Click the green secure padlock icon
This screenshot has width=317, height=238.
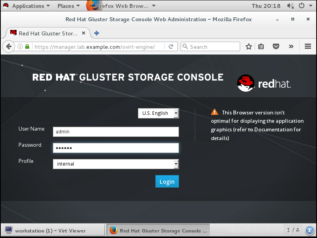click(27, 46)
